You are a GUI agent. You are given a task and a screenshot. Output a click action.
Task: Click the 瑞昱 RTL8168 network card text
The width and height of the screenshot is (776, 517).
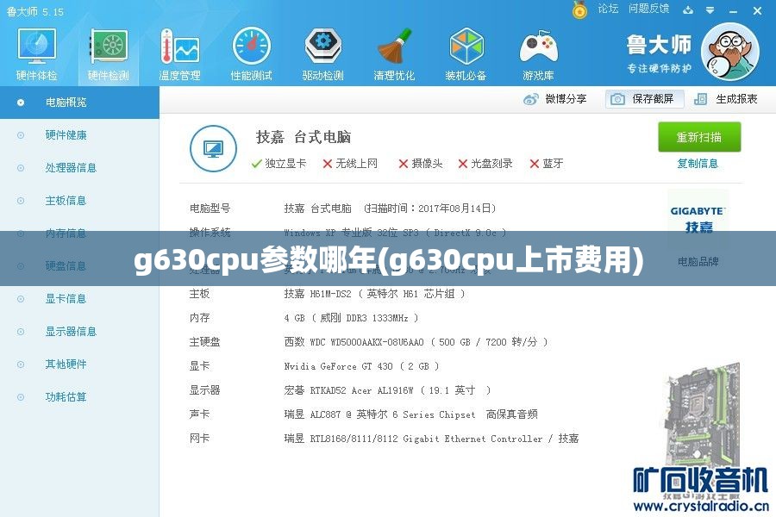click(431, 439)
